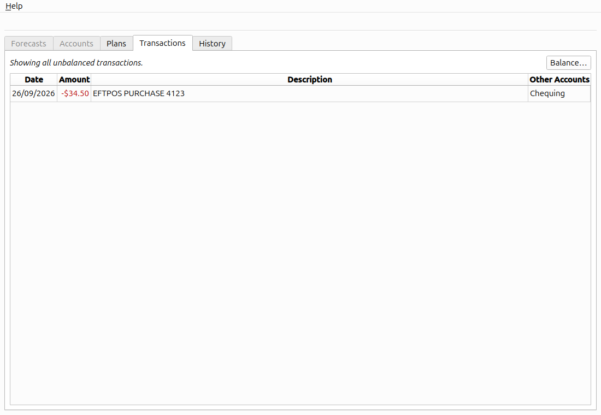
Task: Select the Transactions tab
Action: point(162,43)
